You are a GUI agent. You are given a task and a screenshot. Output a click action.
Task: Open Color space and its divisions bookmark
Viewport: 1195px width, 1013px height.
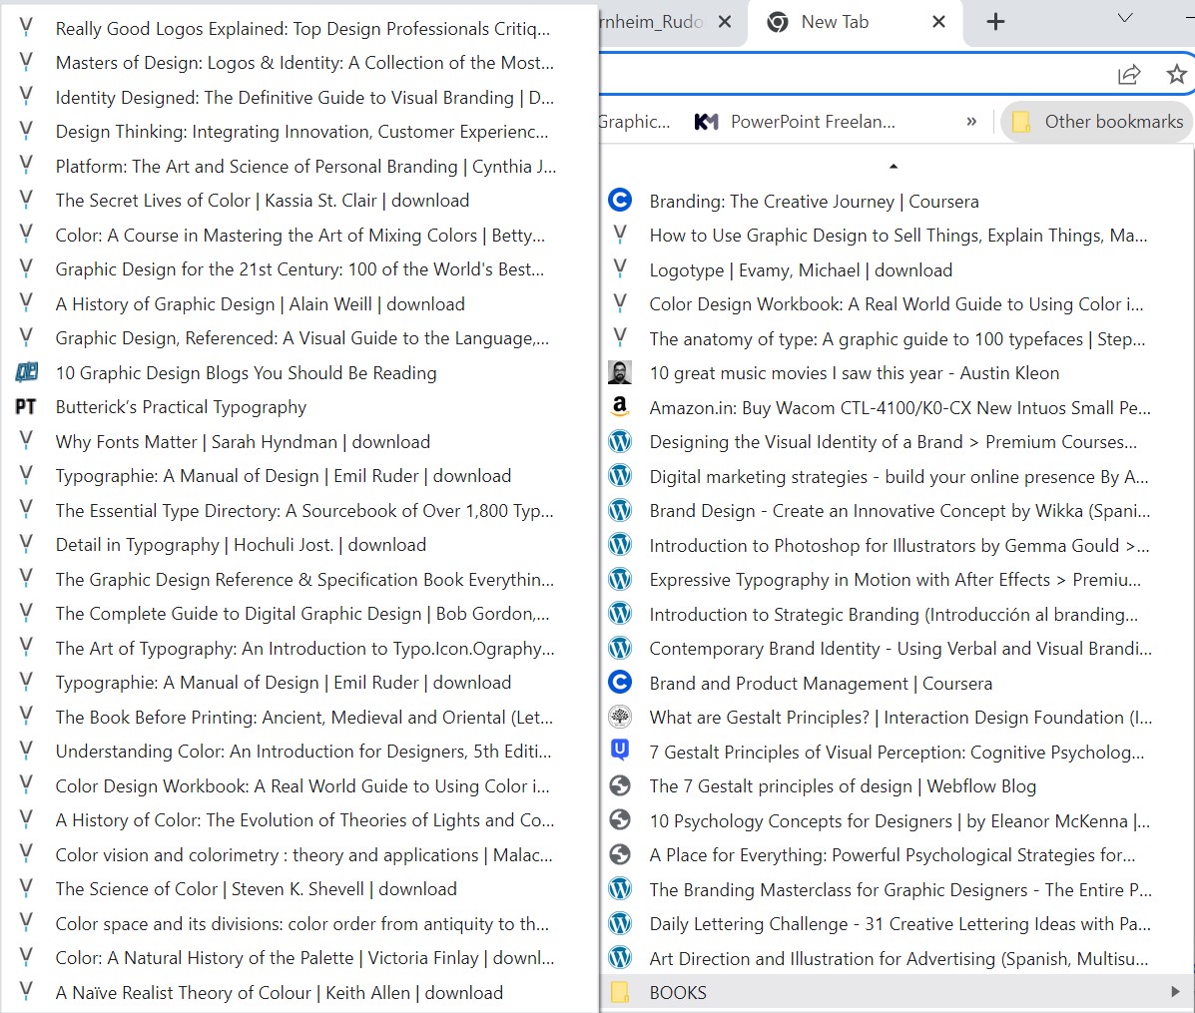(299, 923)
